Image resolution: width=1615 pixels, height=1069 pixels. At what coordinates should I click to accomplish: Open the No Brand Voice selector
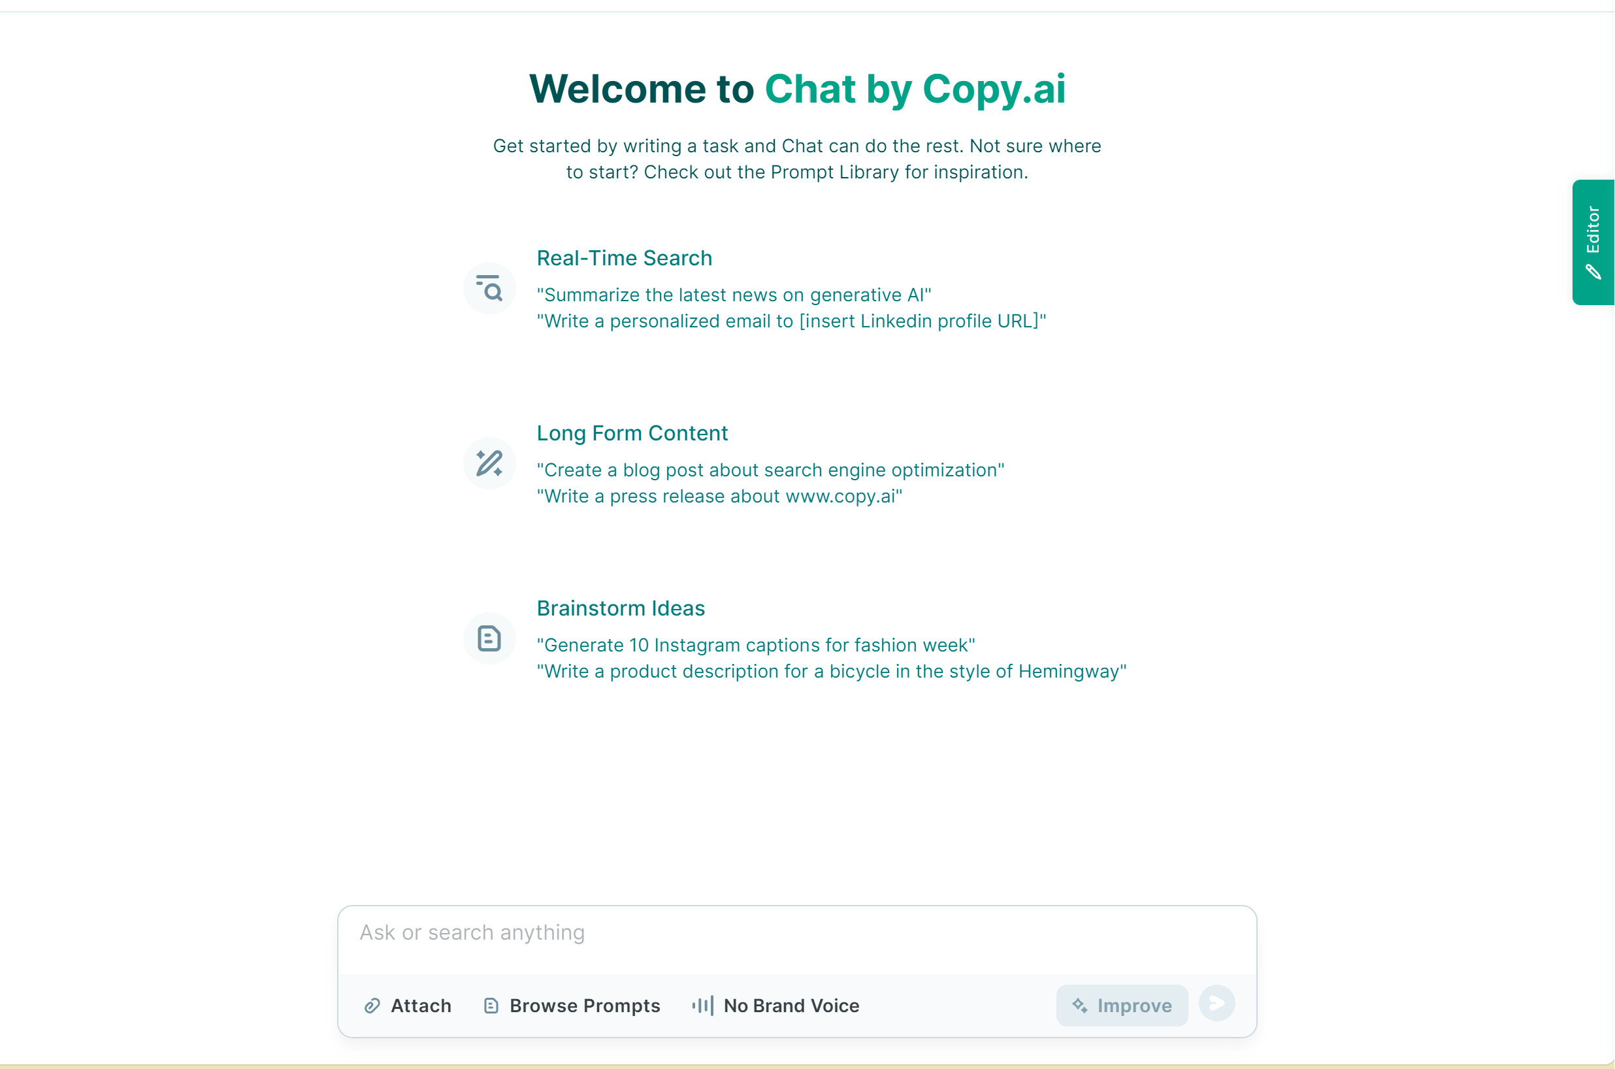791,1006
